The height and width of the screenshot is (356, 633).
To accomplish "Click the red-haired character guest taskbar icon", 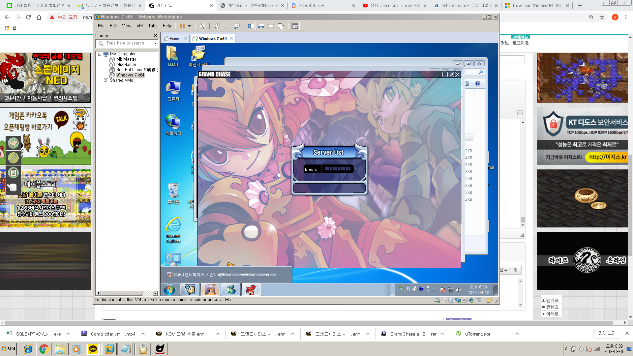I will [x=251, y=290].
